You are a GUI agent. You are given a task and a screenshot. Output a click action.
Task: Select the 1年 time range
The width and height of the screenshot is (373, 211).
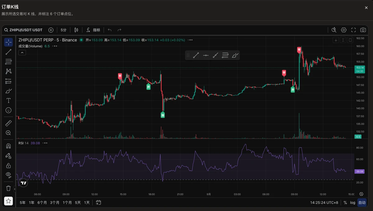(x=32, y=203)
